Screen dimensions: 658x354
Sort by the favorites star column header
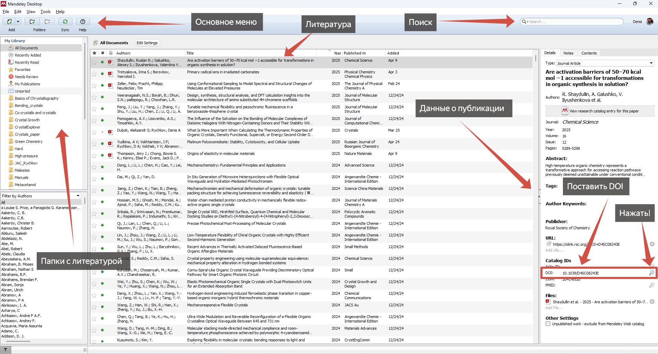tap(94, 53)
